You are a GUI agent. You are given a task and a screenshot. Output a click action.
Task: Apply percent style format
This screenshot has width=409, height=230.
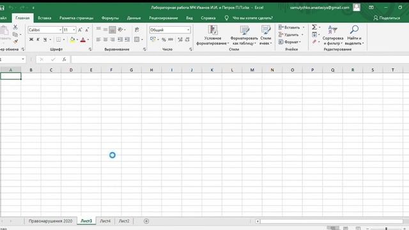click(164, 40)
